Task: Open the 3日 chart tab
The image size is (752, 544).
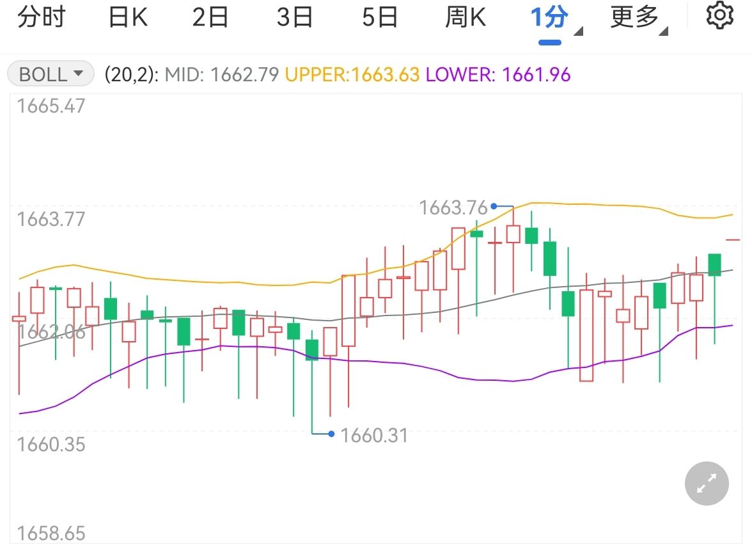Action: (295, 17)
